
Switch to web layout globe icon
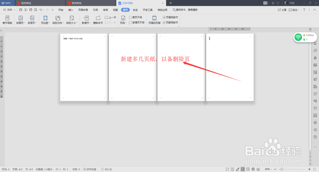(x=253, y=169)
